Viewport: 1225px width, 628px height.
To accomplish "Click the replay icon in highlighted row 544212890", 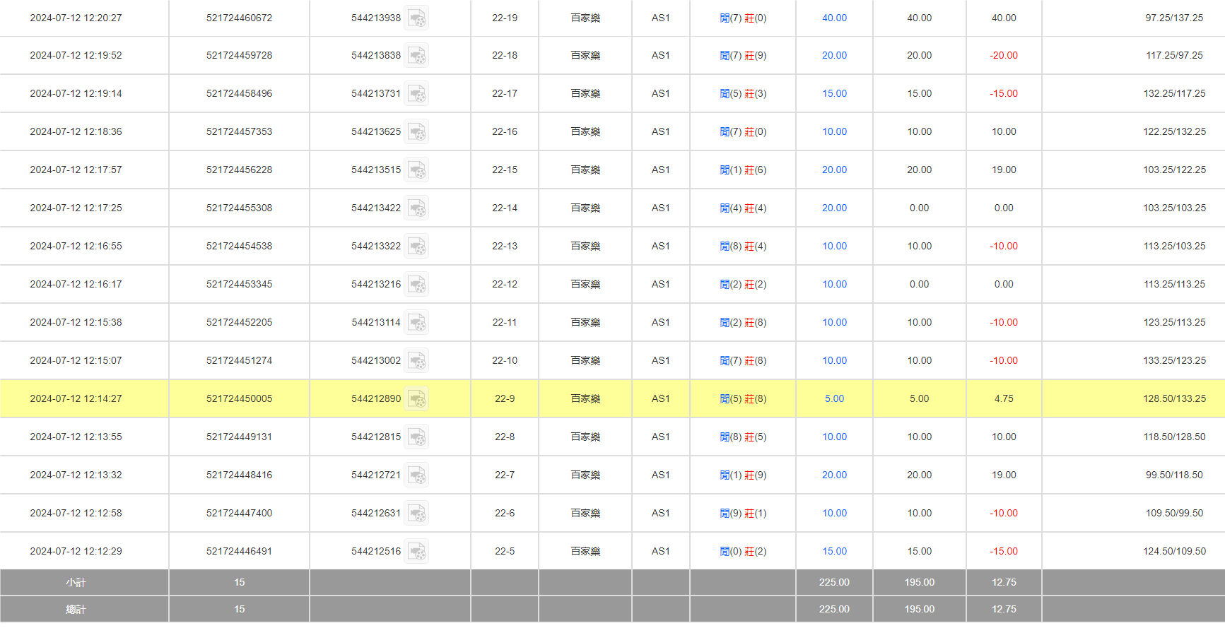I will 416,399.
